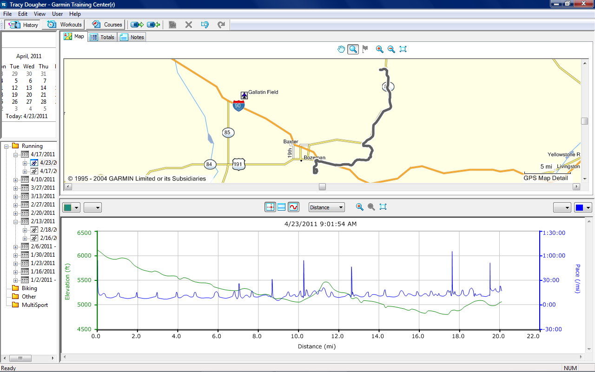Click the highway 85 map marker
Image resolution: width=595 pixels, height=372 pixels.
coord(227,133)
